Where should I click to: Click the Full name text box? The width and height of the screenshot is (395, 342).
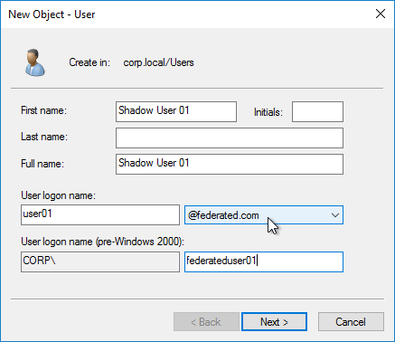[x=230, y=164]
